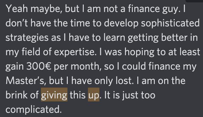Click the word "brink"
This screenshot has width=203, height=117.
(17, 95)
